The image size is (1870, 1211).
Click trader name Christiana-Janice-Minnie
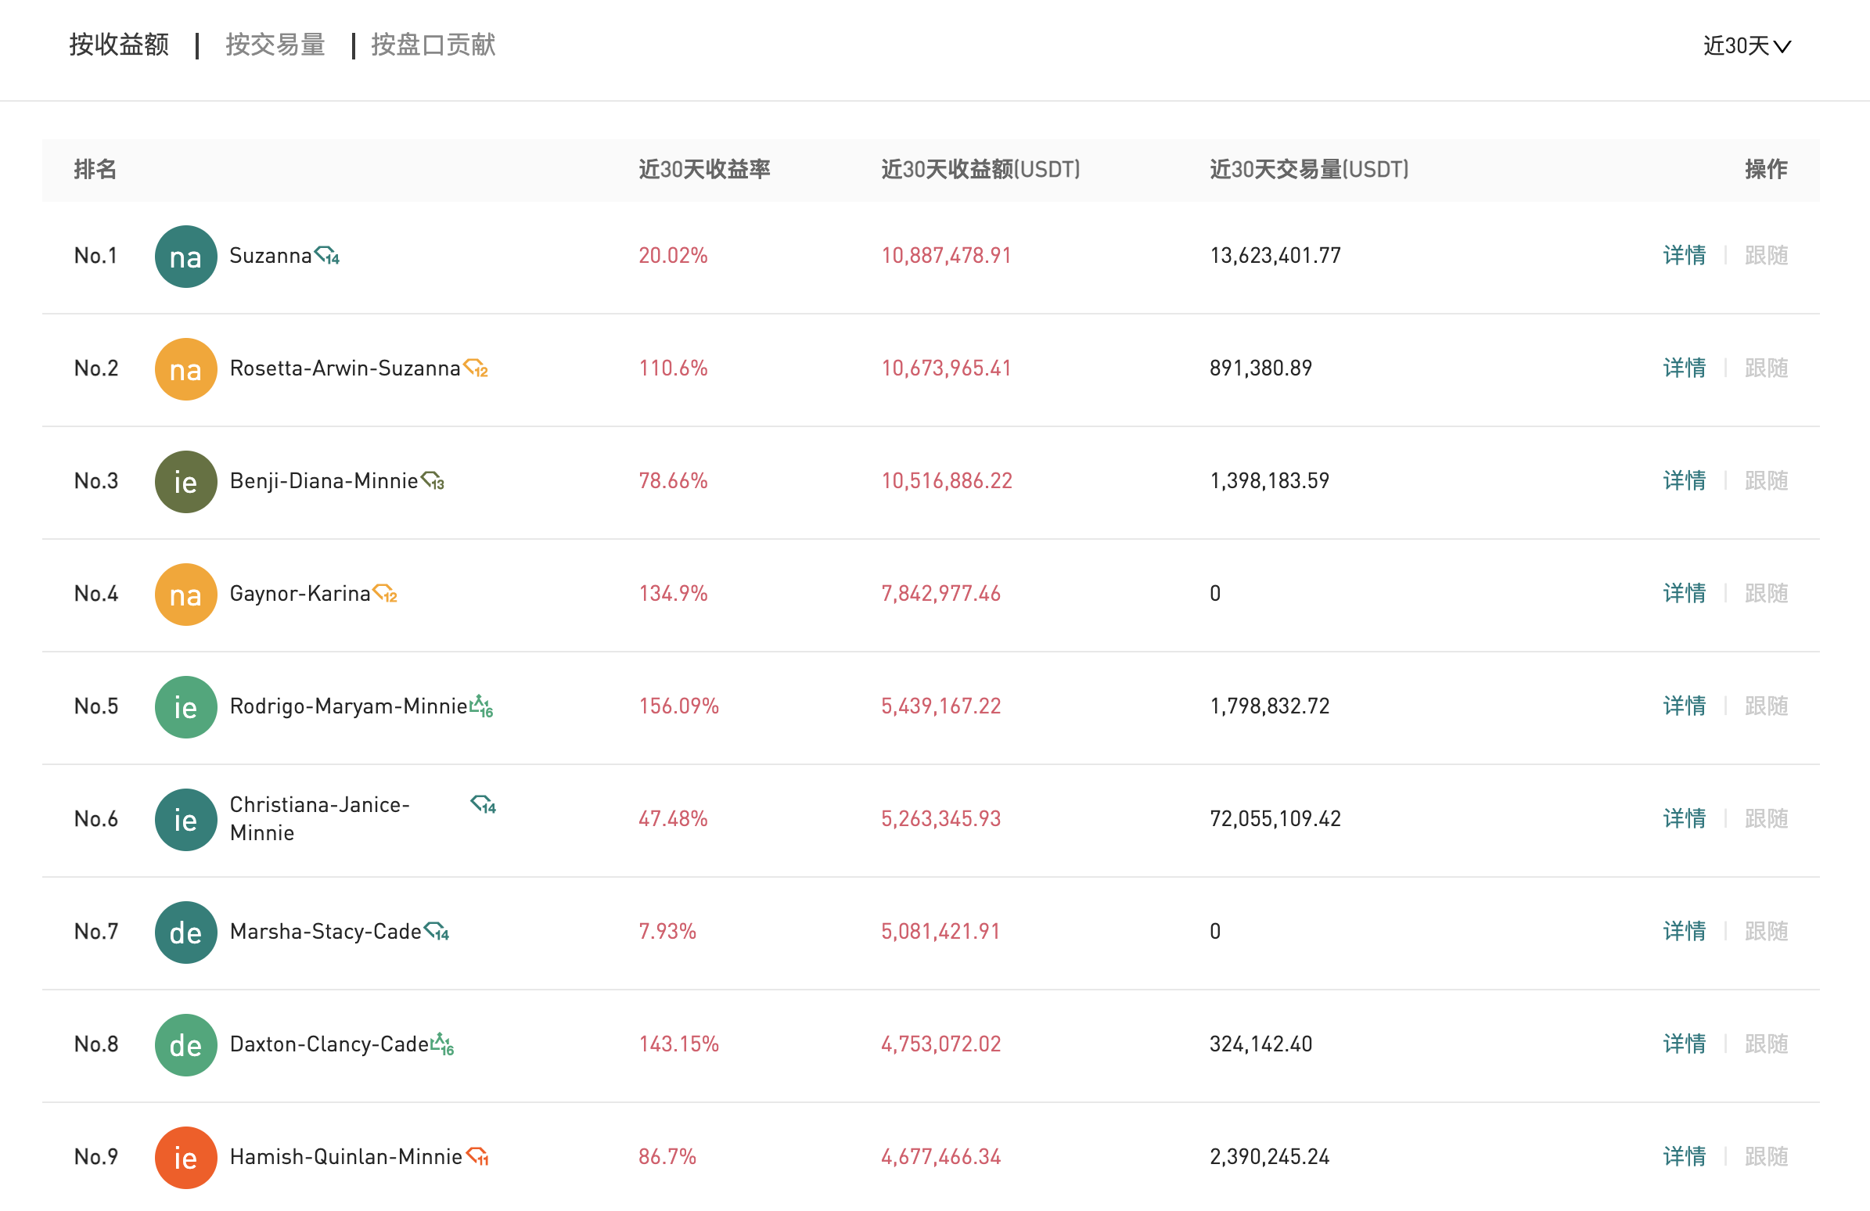coord(319,818)
